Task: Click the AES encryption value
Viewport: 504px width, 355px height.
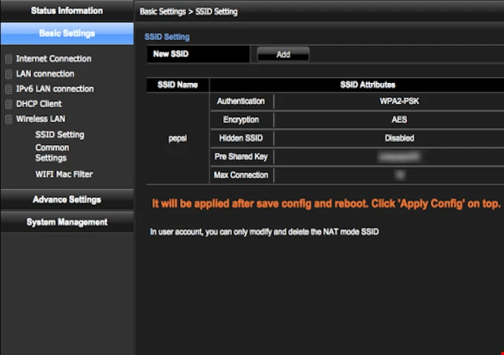Action: point(399,120)
